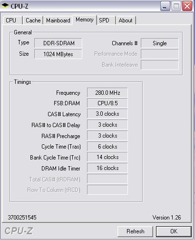Click the RAS# to CAS# Delay value

point(107,125)
